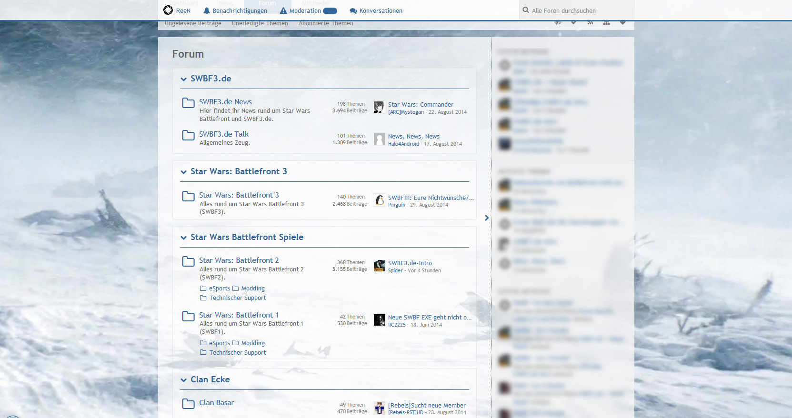Open Konversationen speech bubble icon
This screenshot has height=418, width=792.
(353, 11)
